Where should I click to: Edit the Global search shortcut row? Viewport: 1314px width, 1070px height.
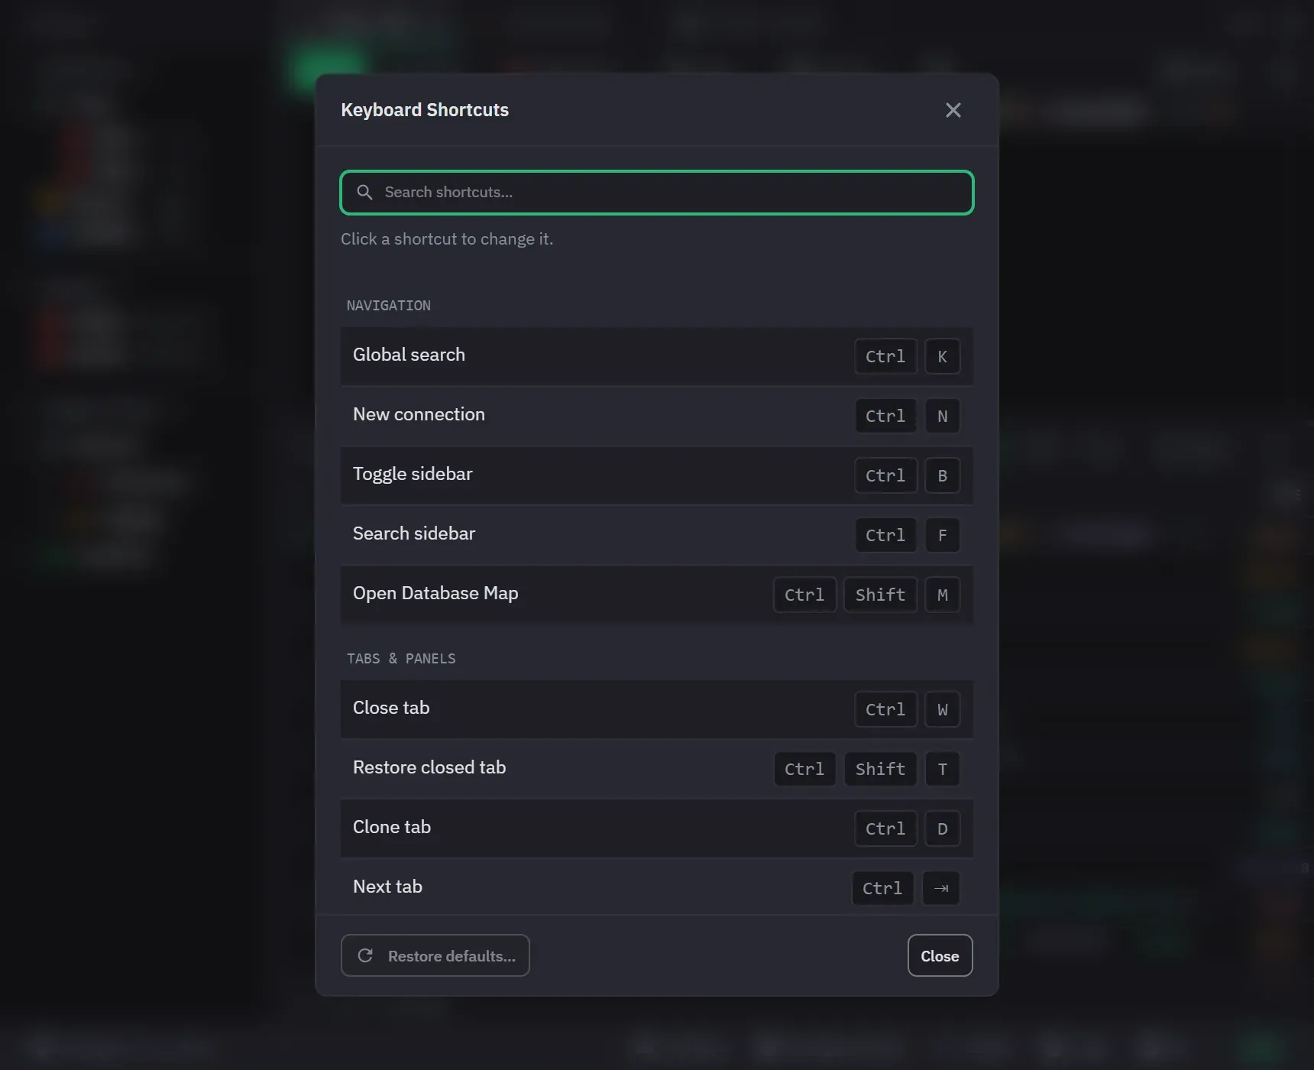(657, 356)
